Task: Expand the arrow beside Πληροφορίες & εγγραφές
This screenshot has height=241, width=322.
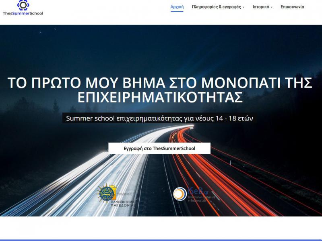Action: tap(244, 7)
